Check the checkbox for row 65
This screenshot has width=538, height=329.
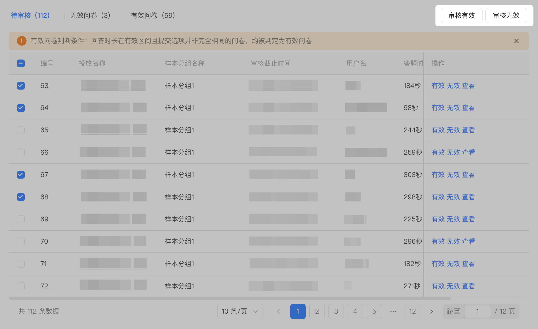click(21, 130)
